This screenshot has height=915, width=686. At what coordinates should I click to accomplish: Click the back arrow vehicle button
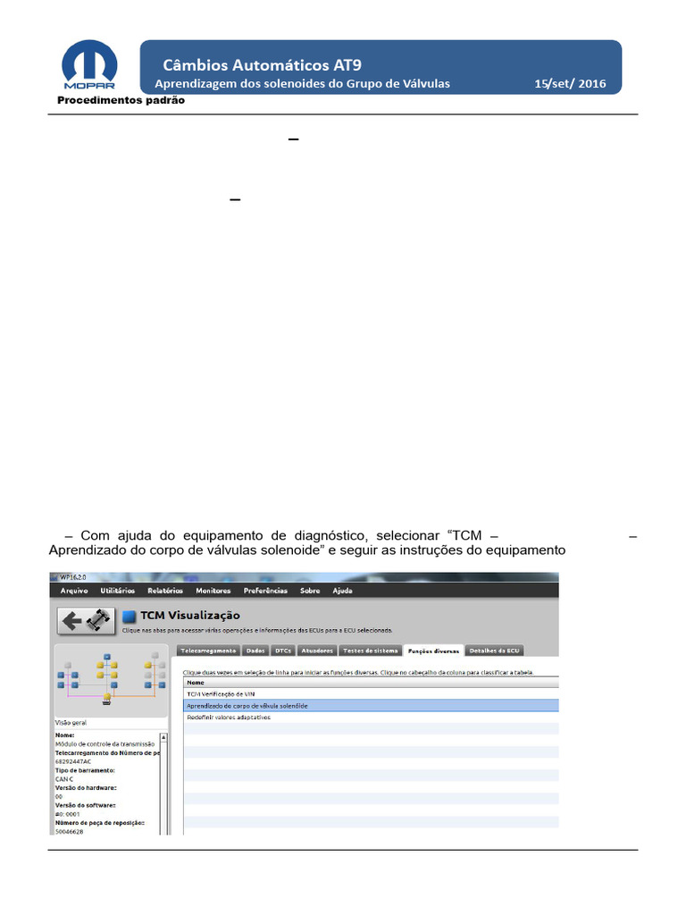pos(86,620)
